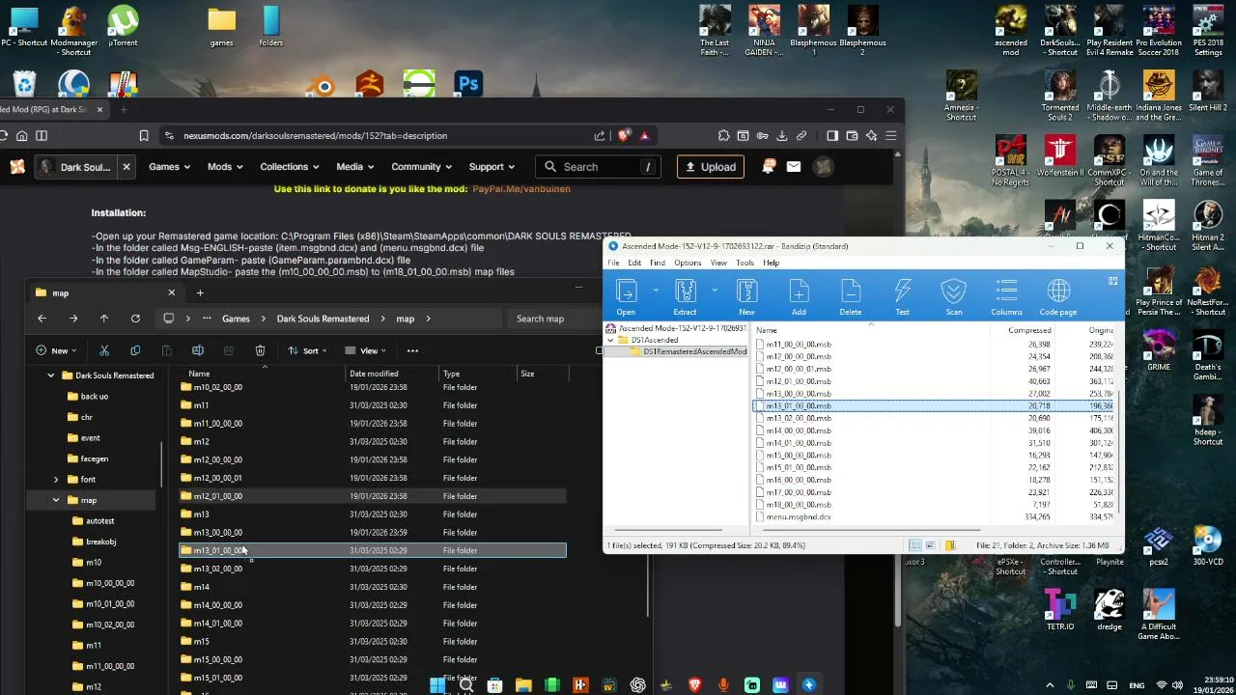Open Bandizip Open button dropdown arrow
The height and width of the screenshot is (695, 1236).
(655, 290)
